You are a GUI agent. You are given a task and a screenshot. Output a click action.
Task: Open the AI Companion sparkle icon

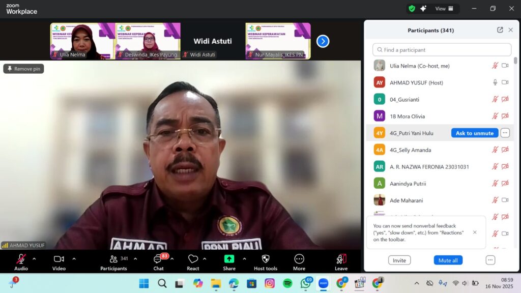[423, 9]
